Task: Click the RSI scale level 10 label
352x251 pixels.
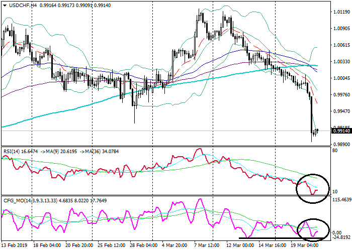Action: point(334,192)
